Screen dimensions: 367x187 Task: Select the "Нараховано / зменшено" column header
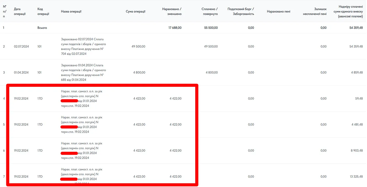[172, 11]
